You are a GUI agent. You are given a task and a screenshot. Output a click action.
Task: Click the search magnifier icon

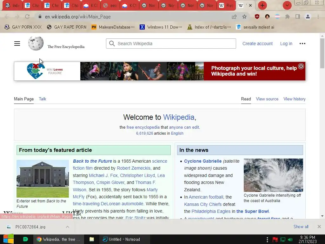coord(112,44)
